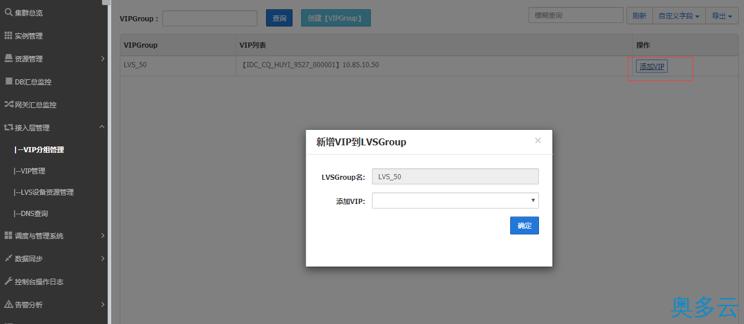Click the cluster overview search icon

(9, 12)
